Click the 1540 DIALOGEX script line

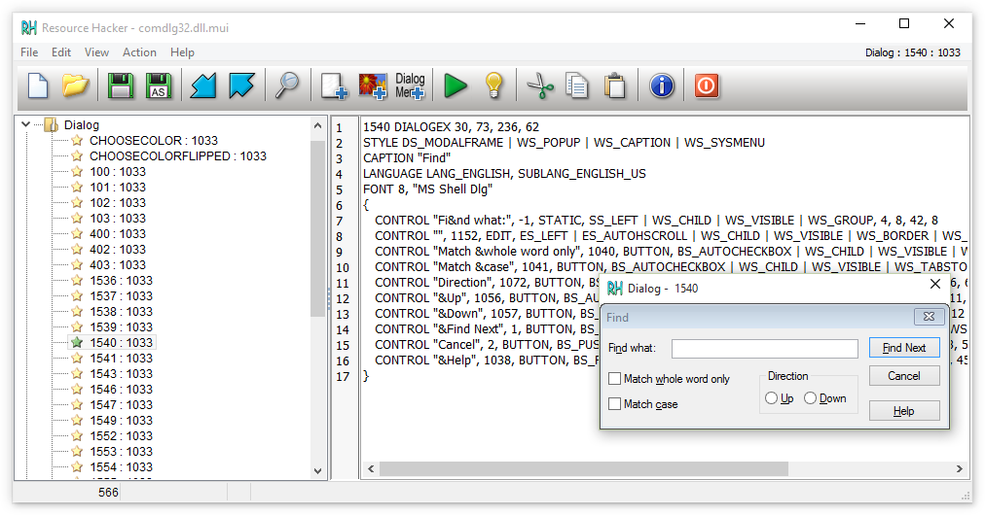tap(451, 126)
